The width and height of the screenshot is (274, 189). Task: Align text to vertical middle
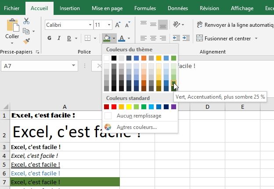tap(153, 25)
